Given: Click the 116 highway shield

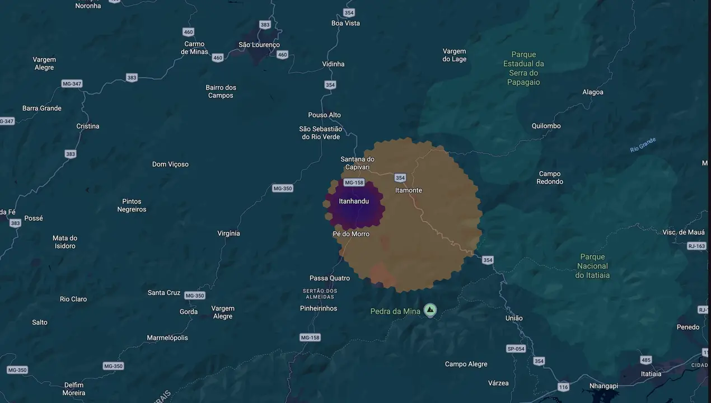Looking at the screenshot, I should 563,387.
